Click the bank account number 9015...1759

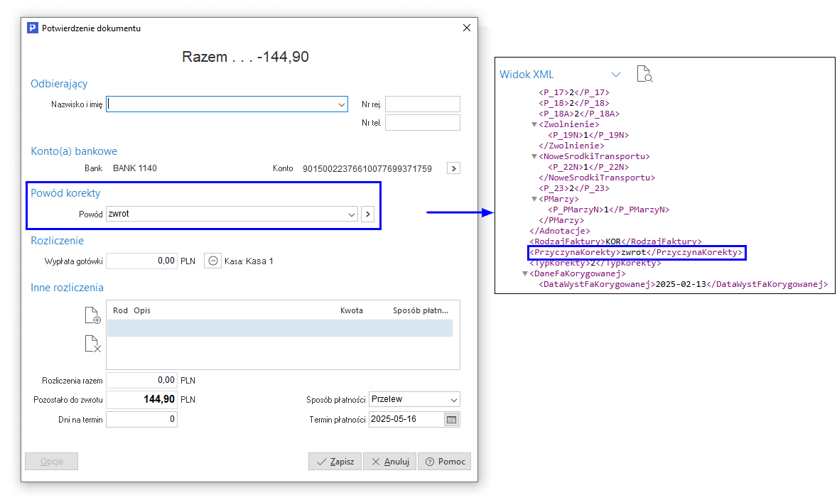tap(367, 168)
